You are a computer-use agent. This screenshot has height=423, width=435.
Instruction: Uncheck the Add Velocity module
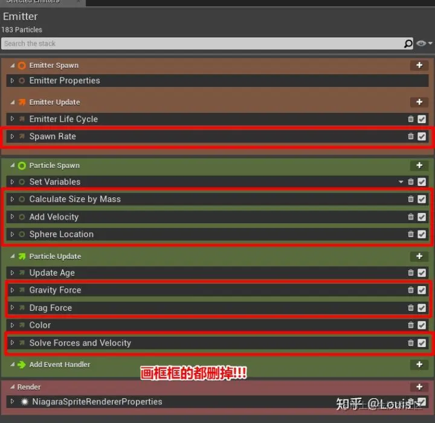tap(422, 217)
